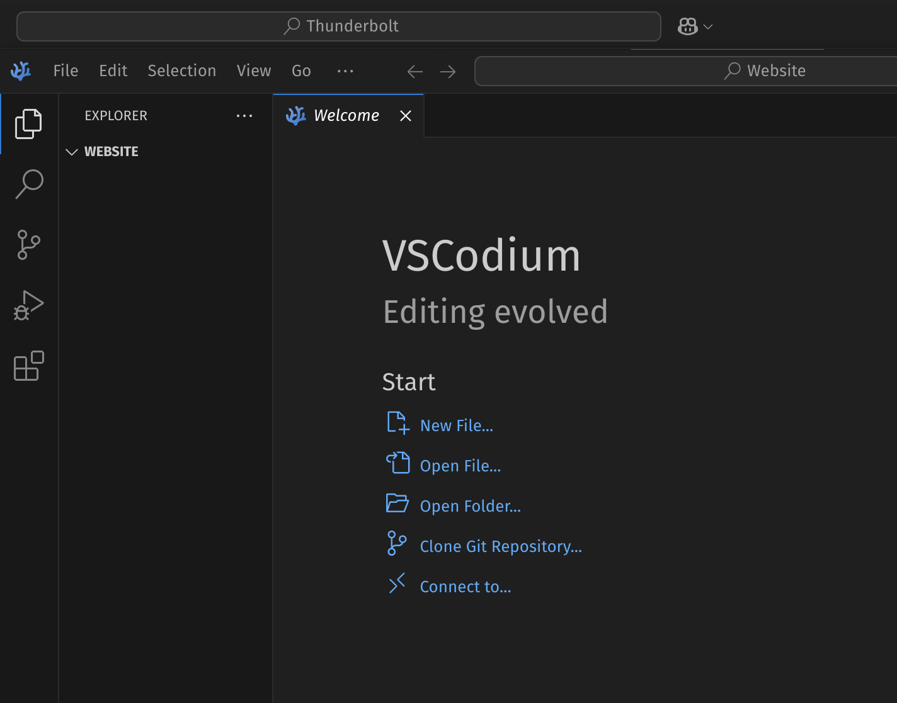Image resolution: width=897 pixels, height=703 pixels.
Task: Open the Search view in activity bar
Action: 28,184
